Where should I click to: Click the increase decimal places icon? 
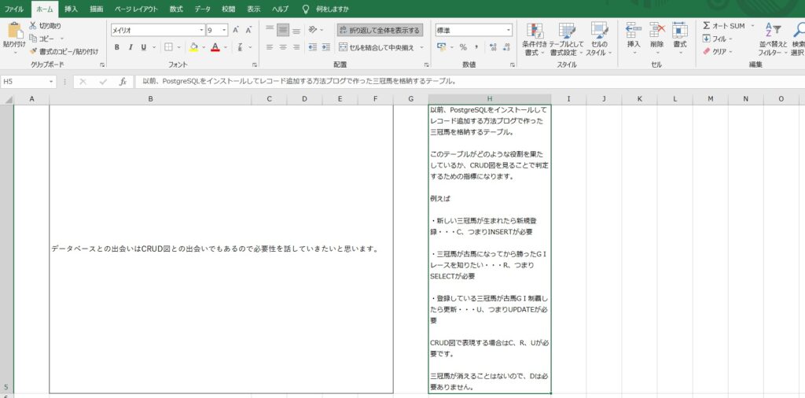pyautogui.click(x=494, y=47)
